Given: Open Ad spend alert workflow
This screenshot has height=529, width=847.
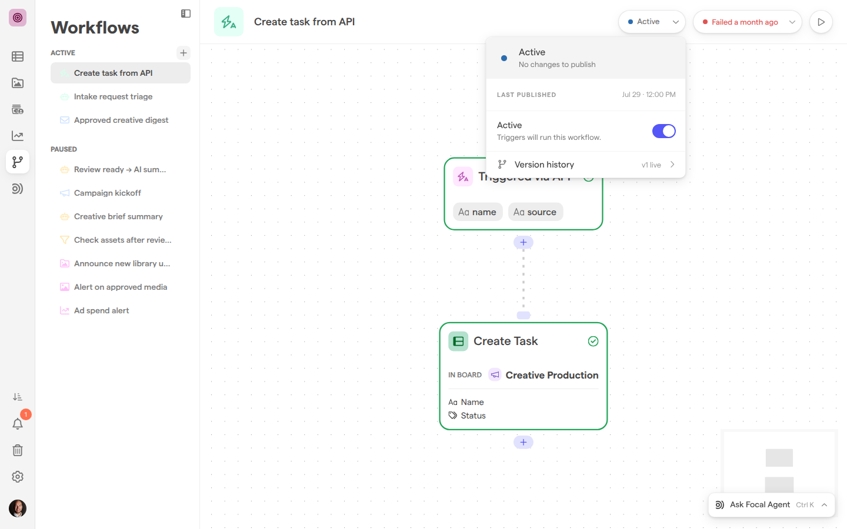Looking at the screenshot, I should click(x=121, y=310).
